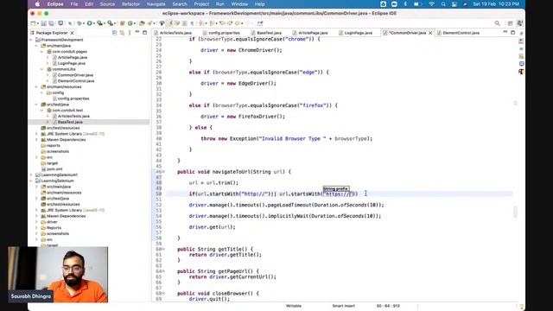Minimize the Package Explorer view
The width and height of the screenshot is (553, 311).
click(137, 32)
